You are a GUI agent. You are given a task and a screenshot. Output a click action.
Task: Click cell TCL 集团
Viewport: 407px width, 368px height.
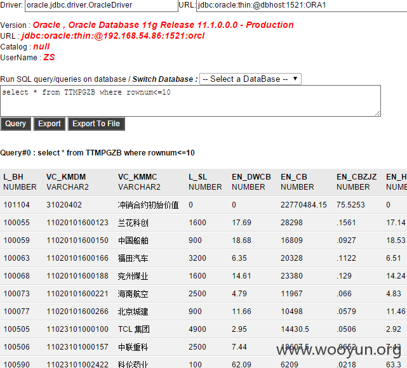coord(134,329)
